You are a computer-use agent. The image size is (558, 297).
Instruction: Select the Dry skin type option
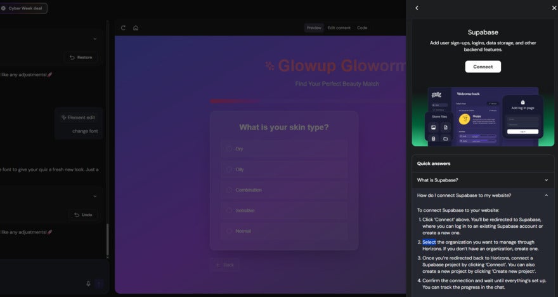click(x=230, y=148)
